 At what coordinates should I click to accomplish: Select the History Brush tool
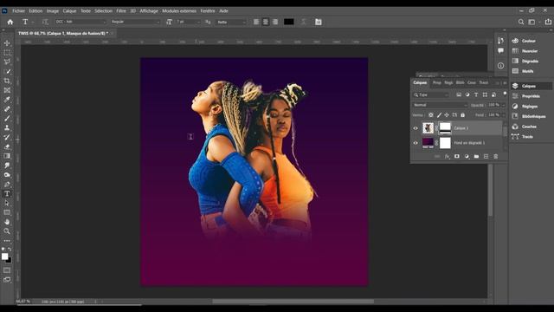coord(7,137)
